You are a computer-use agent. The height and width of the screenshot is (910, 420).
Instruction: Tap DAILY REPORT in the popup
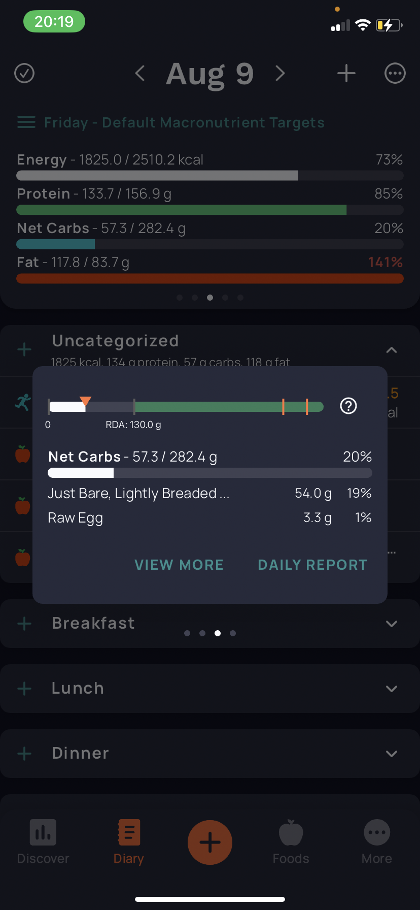coord(312,565)
